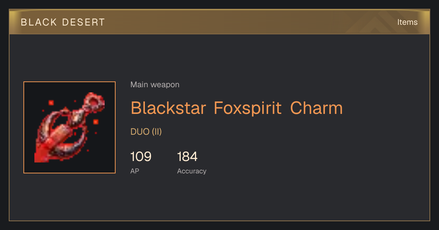Image resolution: width=439 pixels, height=230 pixels.
Task: Select the Main weapon category label
Action: 155,85
